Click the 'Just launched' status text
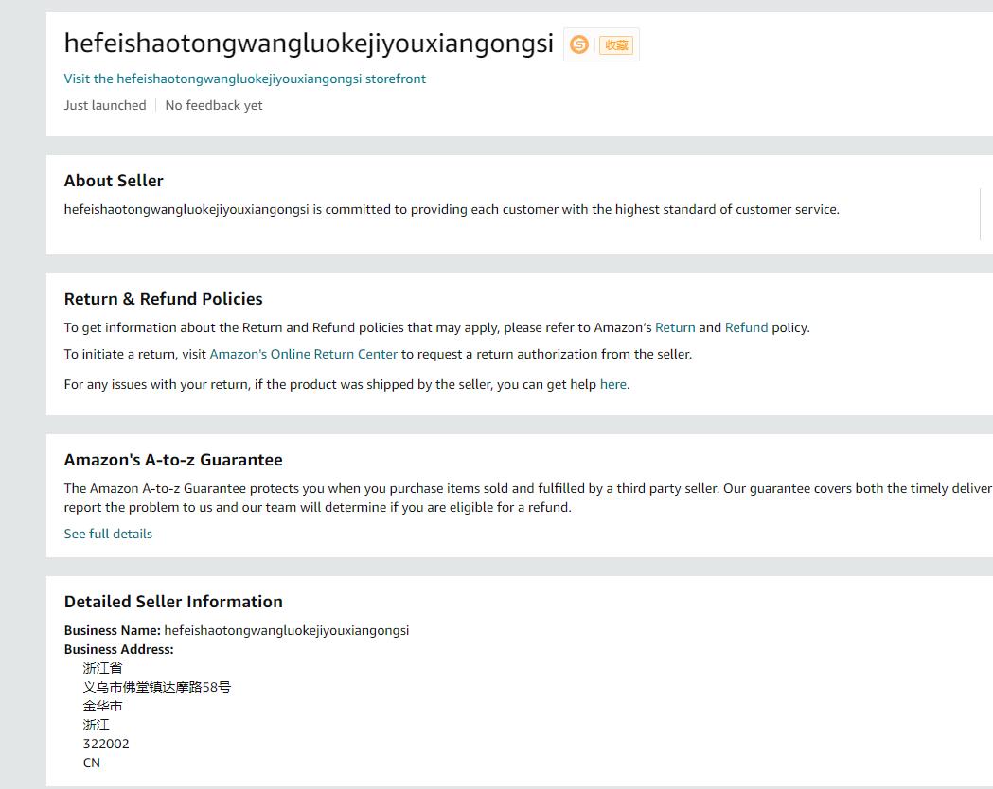 [x=105, y=105]
